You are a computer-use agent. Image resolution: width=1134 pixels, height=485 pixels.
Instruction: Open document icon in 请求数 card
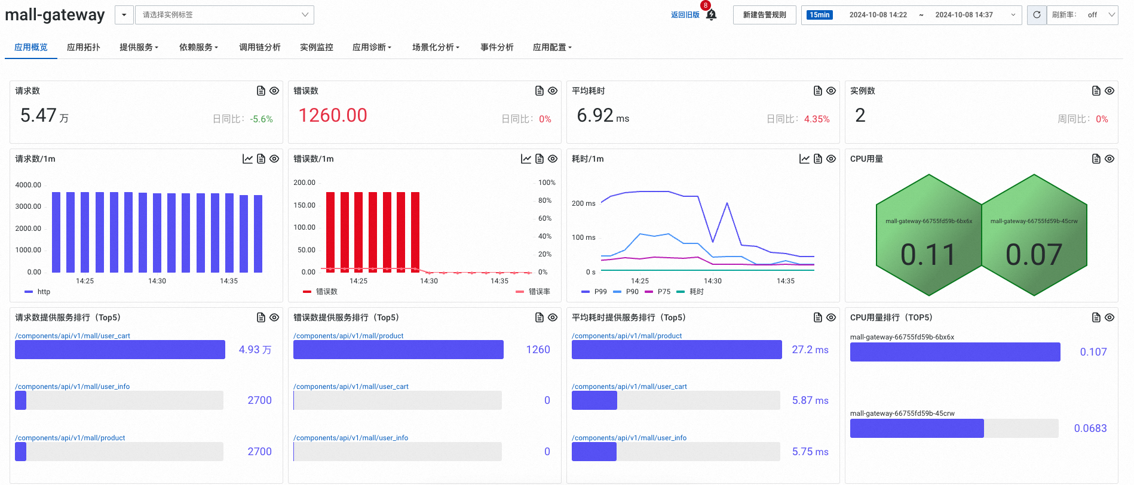261,91
